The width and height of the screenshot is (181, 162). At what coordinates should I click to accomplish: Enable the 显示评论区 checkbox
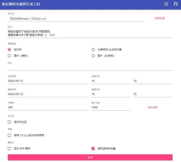[9, 122]
